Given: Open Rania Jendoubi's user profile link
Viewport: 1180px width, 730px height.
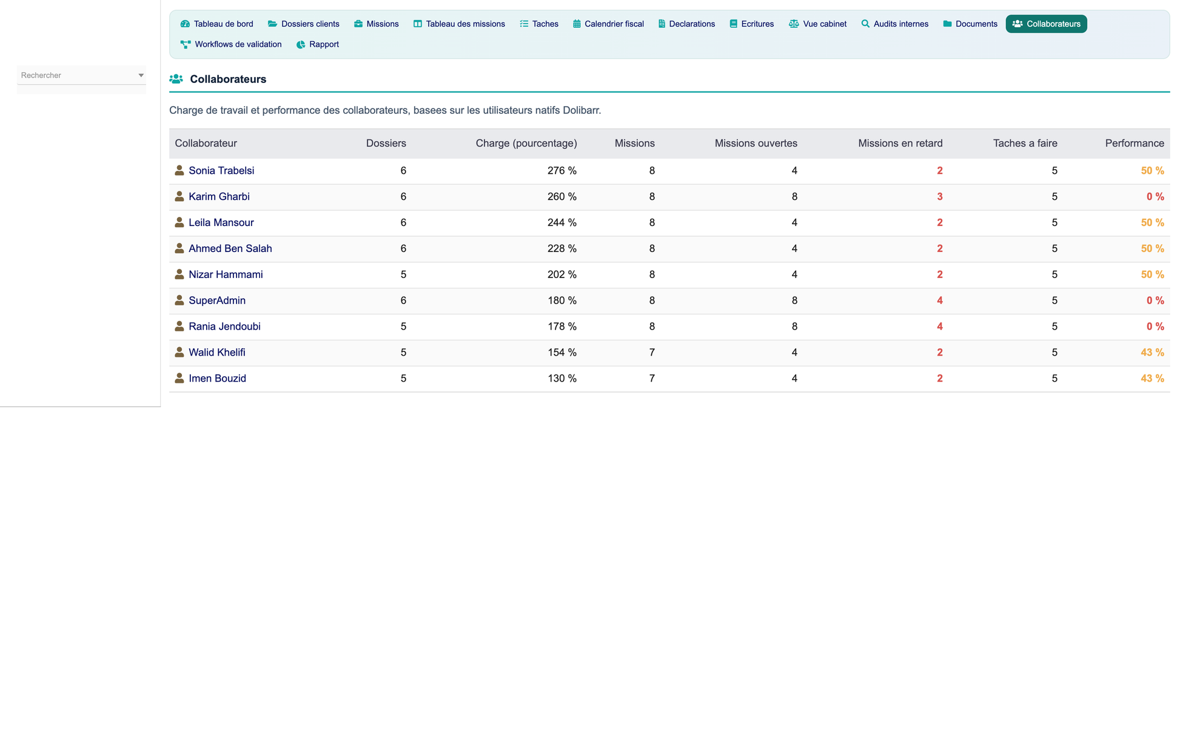Looking at the screenshot, I should [x=224, y=327].
